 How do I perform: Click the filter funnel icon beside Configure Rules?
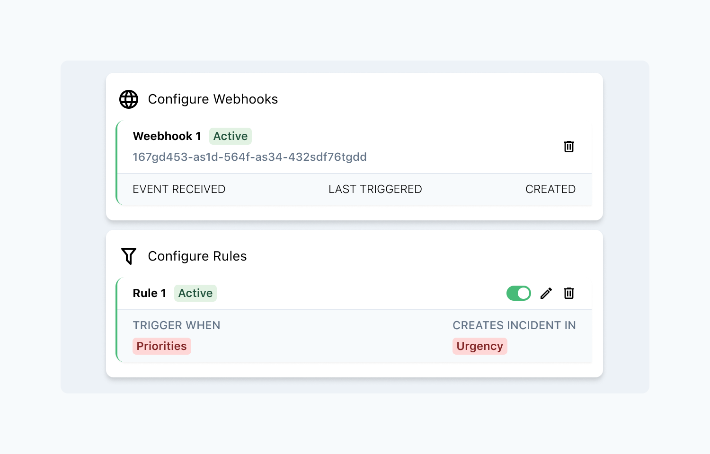point(128,256)
